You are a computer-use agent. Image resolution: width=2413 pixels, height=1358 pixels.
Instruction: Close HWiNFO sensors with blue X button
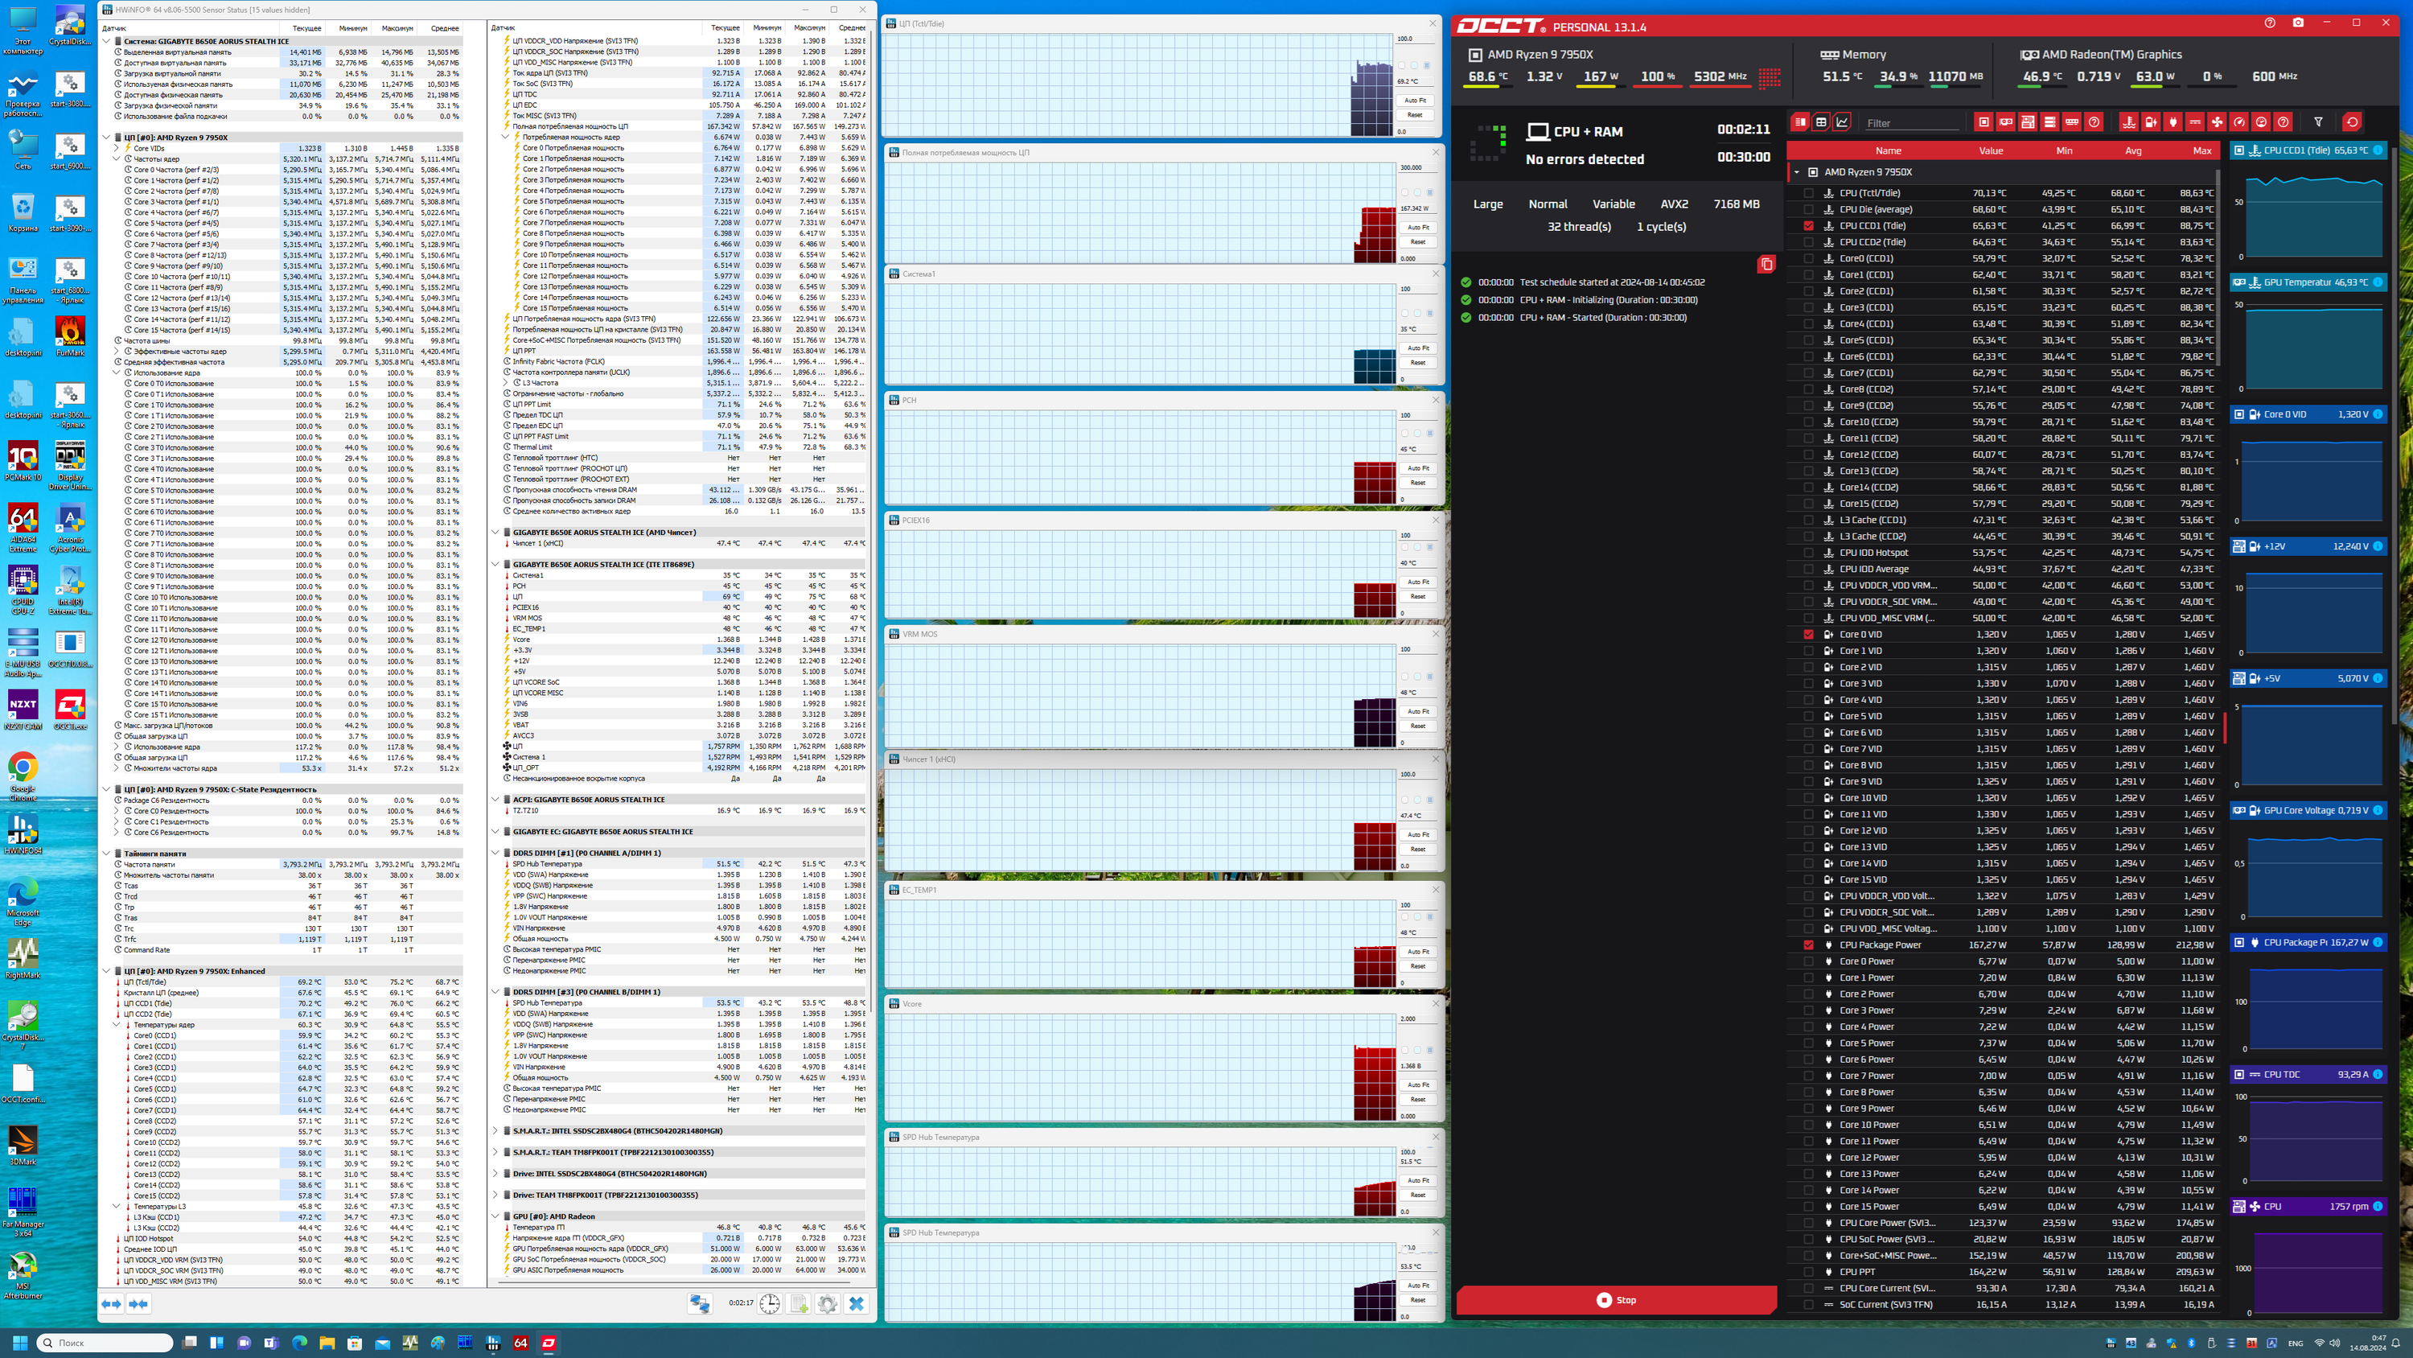[x=856, y=1303]
